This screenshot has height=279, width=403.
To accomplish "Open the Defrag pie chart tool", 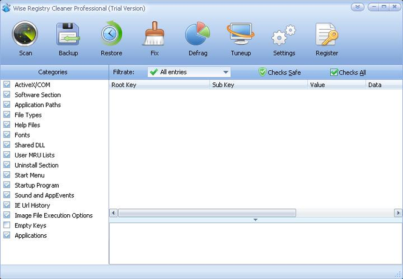I will [198, 39].
